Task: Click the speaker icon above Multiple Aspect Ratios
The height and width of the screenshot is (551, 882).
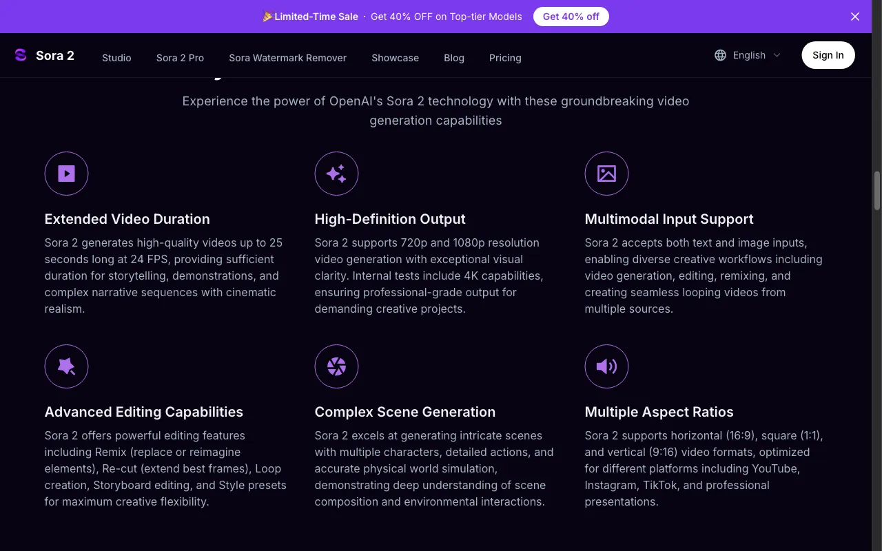Action: pyautogui.click(x=606, y=366)
